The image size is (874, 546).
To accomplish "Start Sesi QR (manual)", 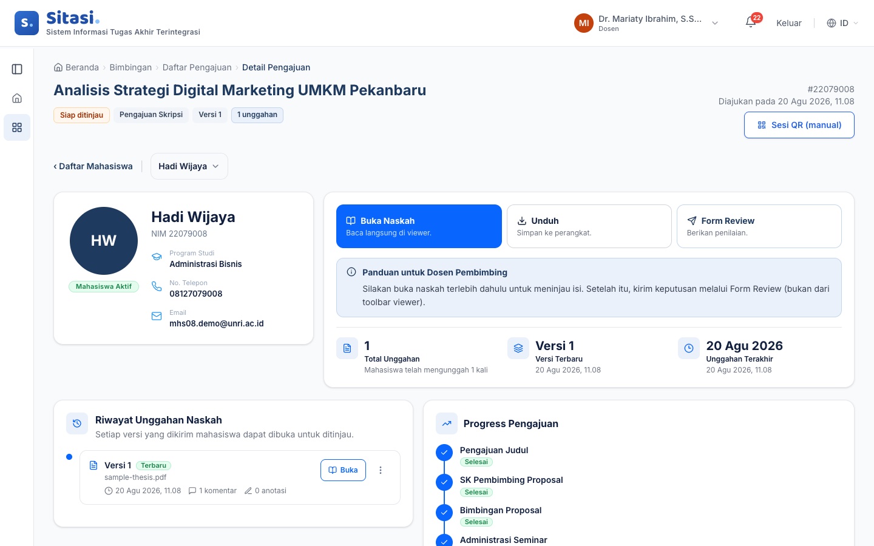I will pos(799,125).
